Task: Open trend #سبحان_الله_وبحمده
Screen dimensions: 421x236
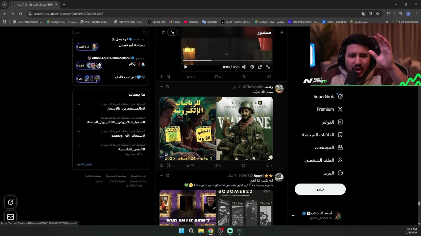Action: pyautogui.click(x=128, y=135)
